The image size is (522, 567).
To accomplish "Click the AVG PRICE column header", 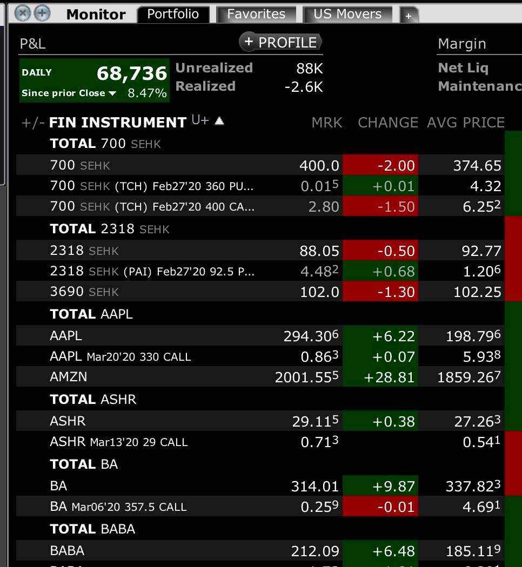I will point(465,123).
